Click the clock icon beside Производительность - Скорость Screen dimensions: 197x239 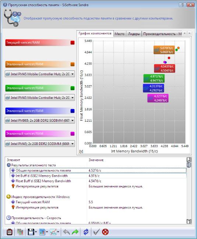(9, 218)
